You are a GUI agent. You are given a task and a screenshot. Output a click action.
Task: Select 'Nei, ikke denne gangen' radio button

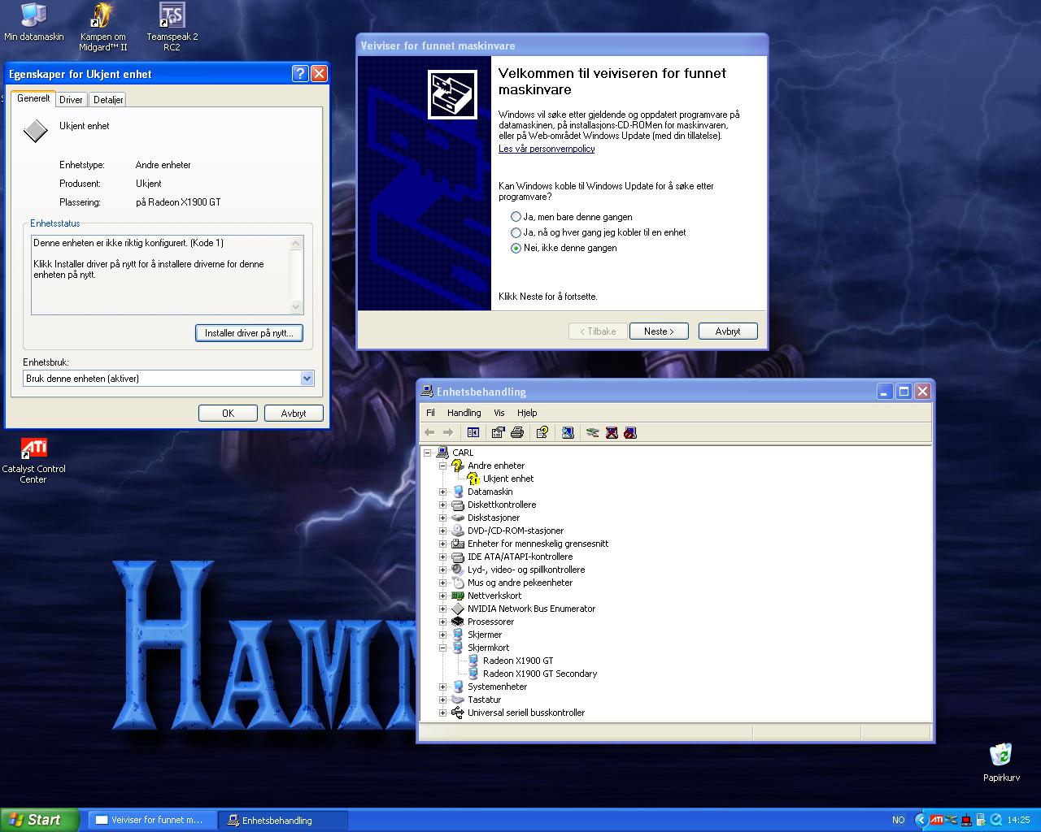pyautogui.click(x=516, y=248)
